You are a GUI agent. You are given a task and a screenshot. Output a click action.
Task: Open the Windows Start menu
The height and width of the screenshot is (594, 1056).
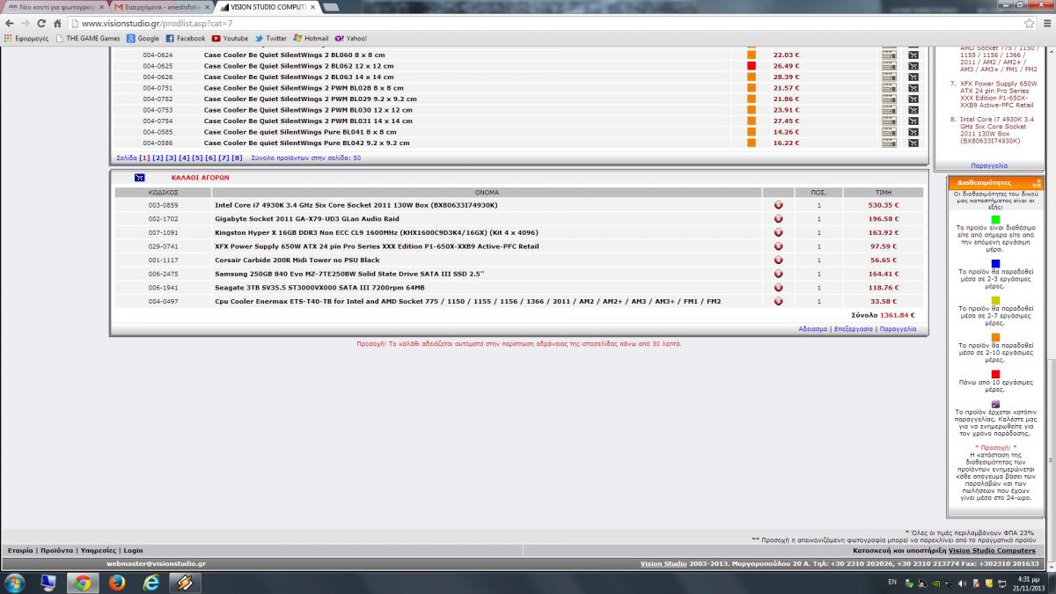pos(15,583)
